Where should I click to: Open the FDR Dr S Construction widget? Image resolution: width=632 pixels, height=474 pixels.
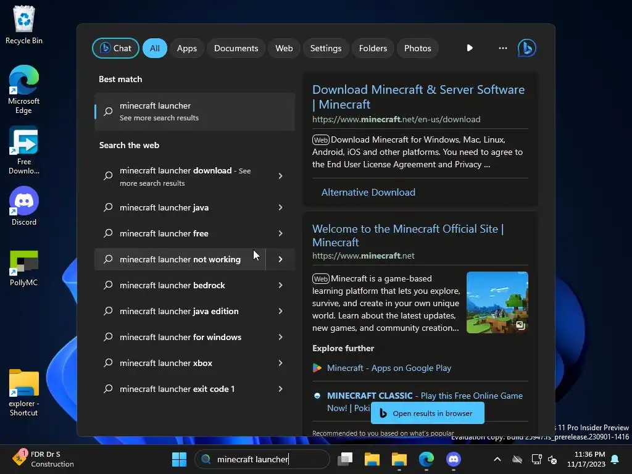coord(43,459)
